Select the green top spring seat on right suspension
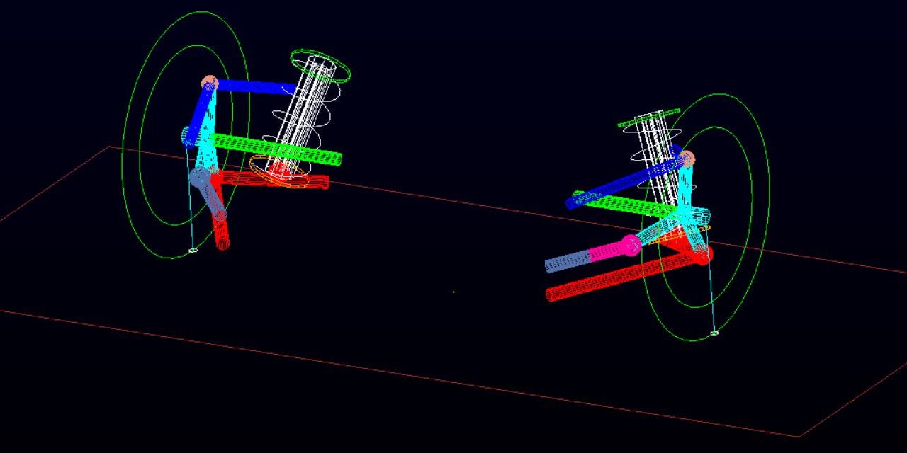The image size is (907, 453). tap(648, 118)
